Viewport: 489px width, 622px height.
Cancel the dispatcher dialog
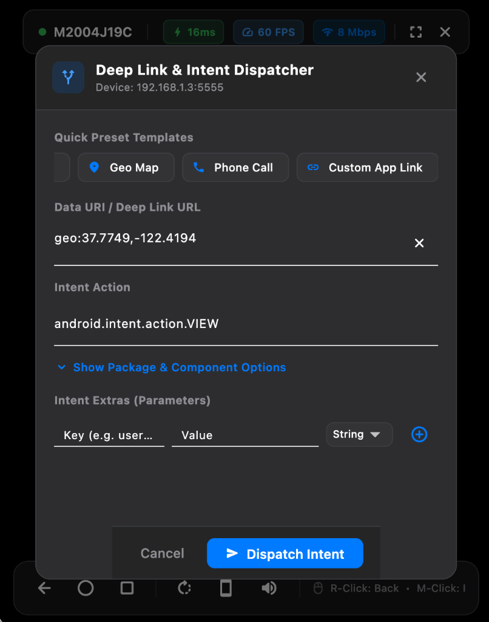pos(162,553)
